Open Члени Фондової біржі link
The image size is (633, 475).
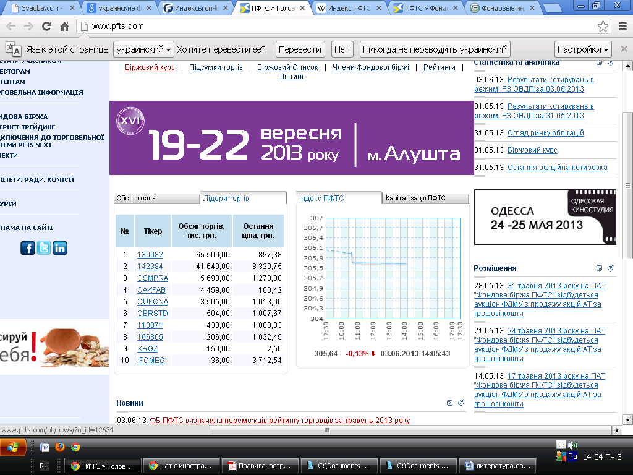click(371, 67)
